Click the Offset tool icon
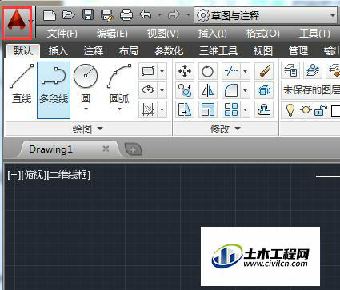 click(x=264, y=109)
